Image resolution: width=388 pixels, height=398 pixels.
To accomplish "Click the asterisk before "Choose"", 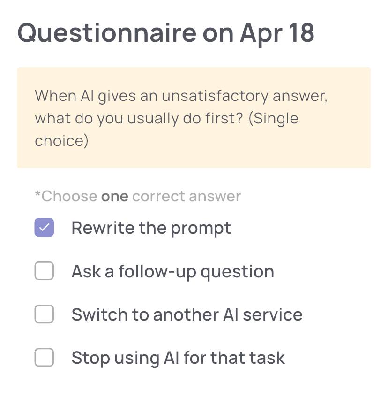I will [x=37, y=195].
